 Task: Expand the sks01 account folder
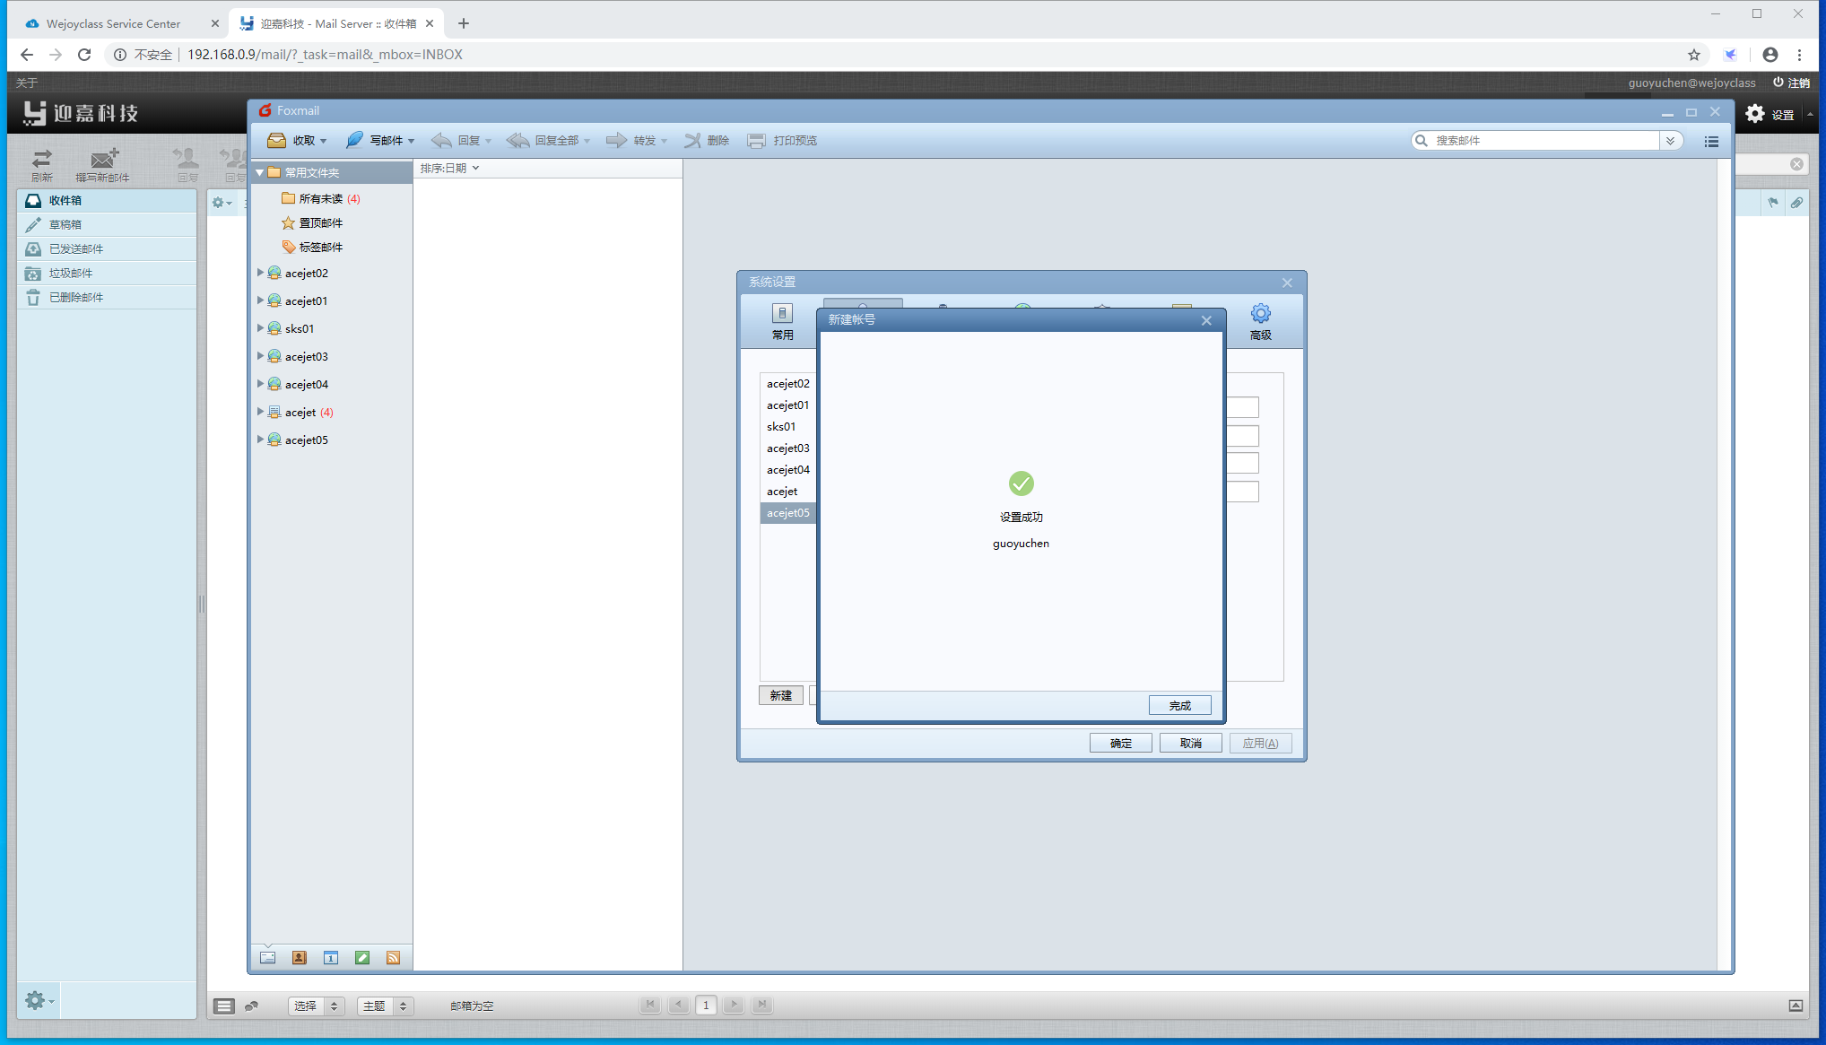260,328
